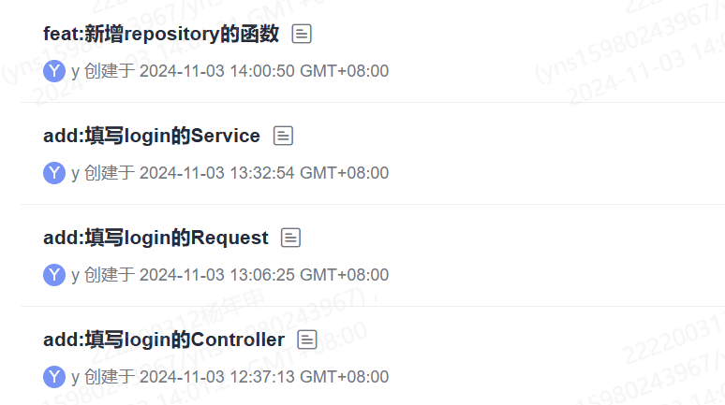Select author y of 填写login的Controller commit
The height and width of the screenshot is (405, 725).
(75, 378)
